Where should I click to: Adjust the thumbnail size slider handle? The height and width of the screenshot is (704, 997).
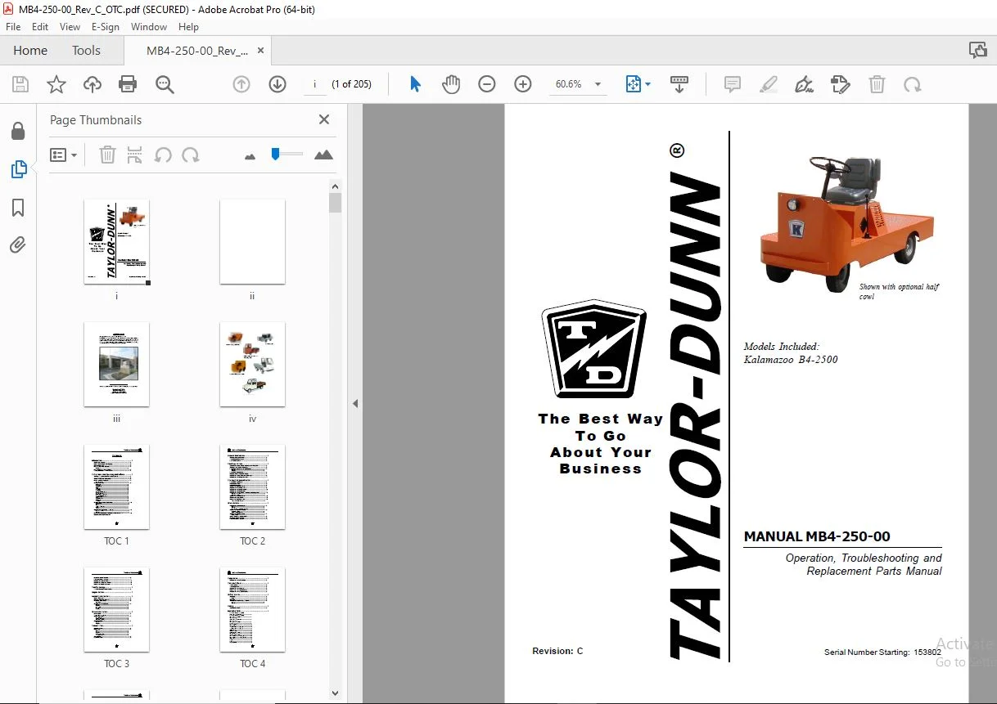pyautogui.click(x=276, y=154)
